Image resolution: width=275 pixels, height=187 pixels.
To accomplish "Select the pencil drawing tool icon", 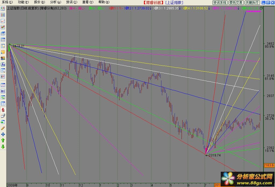I will click(3, 128).
